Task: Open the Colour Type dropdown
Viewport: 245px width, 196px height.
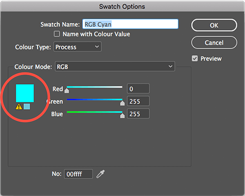Action: pos(78,47)
